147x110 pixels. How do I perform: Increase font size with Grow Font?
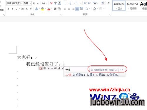[x=34, y=3]
